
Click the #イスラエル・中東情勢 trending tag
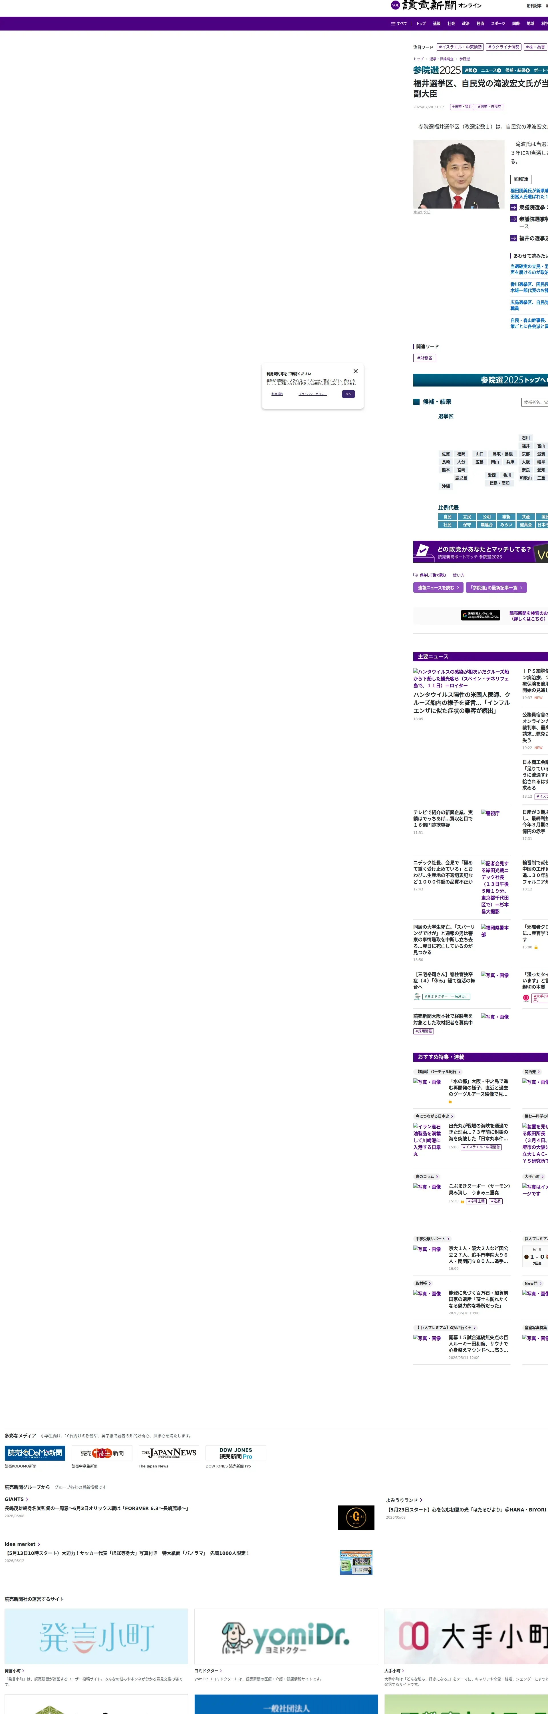(x=460, y=47)
